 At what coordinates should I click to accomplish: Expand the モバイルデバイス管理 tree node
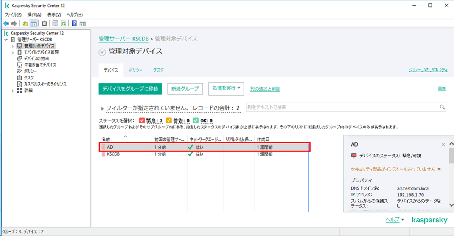[13, 52]
